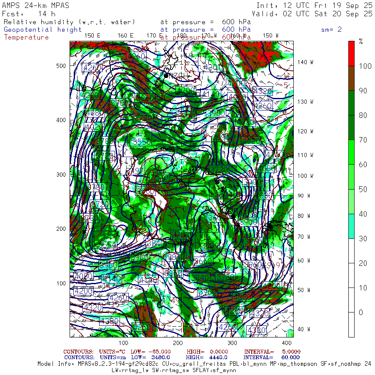
Task: Click the 'Model Info: MPASv8.2.3' line
Action: (x=204, y=364)
